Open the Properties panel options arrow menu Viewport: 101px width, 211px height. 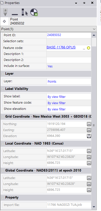[76, 3]
